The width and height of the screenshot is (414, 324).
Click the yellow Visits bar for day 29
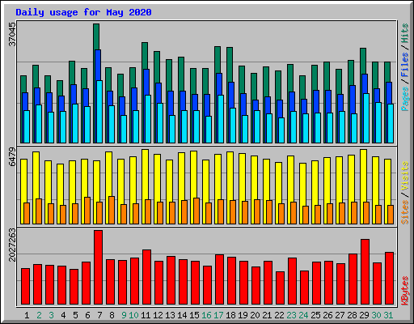(363, 176)
